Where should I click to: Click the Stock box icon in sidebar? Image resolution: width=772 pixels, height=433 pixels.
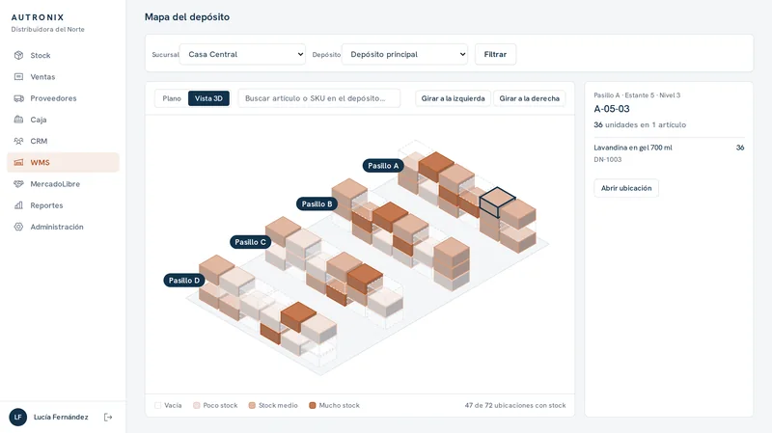(x=18, y=55)
